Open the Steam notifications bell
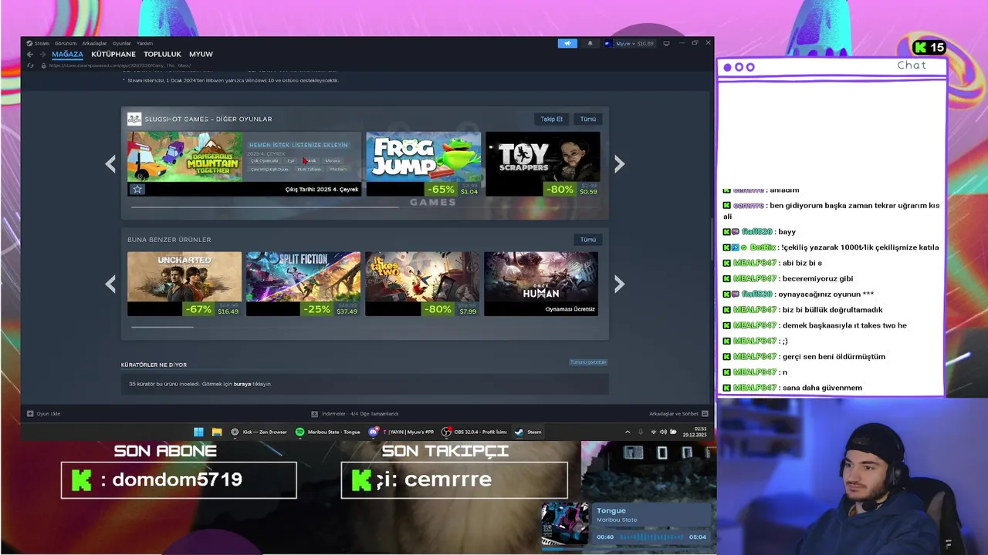Viewport: 988px width, 555px height. tap(590, 43)
